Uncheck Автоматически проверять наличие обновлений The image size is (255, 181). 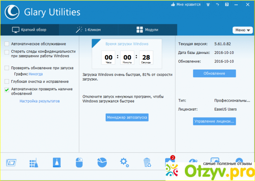coord(7,90)
